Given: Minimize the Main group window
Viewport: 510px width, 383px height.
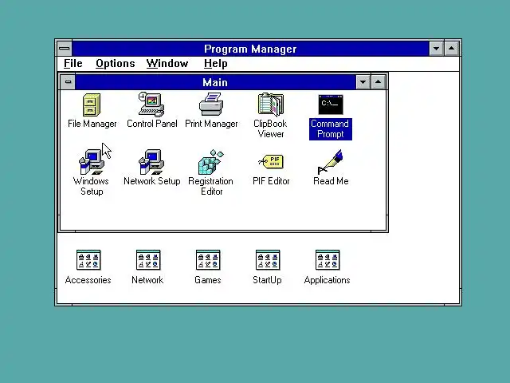Looking at the screenshot, I should [363, 82].
